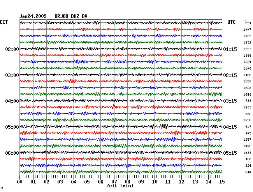Screen dimensions: 253x192
Task: Click the x-axis minute label "10"
Action: [x=155, y=182]
